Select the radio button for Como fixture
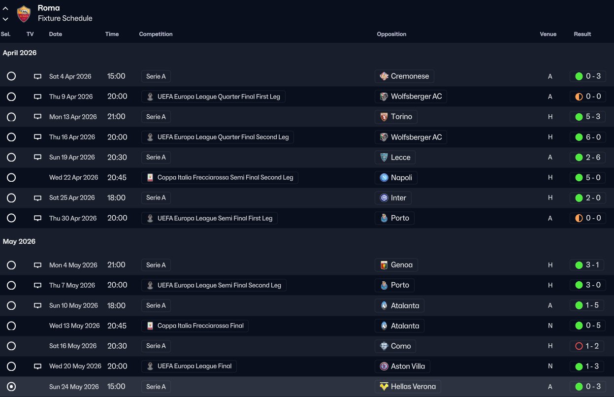Viewport: 614px width, 397px height. coord(11,346)
